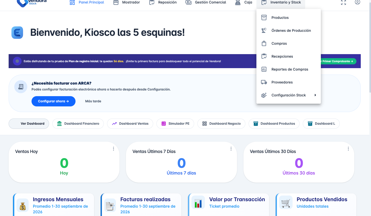
Task: Open Ventas Últimos 30 Días options menu
Action: click(348, 149)
